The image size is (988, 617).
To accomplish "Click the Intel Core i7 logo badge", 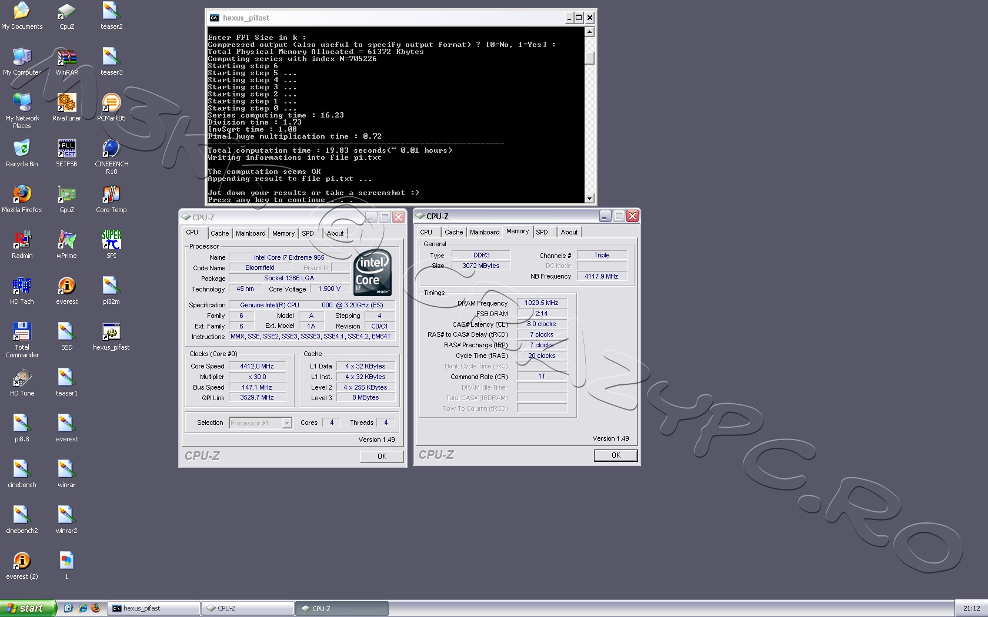I will pyautogui.click(x=373, y=274).
